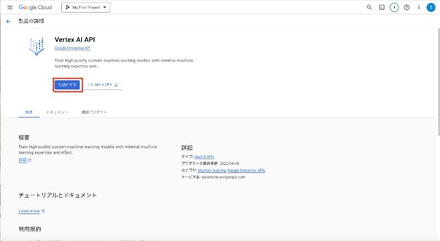This screenshot has height=241, width=440.
Task: Click the Google Cloud logo
Action: 36,7
